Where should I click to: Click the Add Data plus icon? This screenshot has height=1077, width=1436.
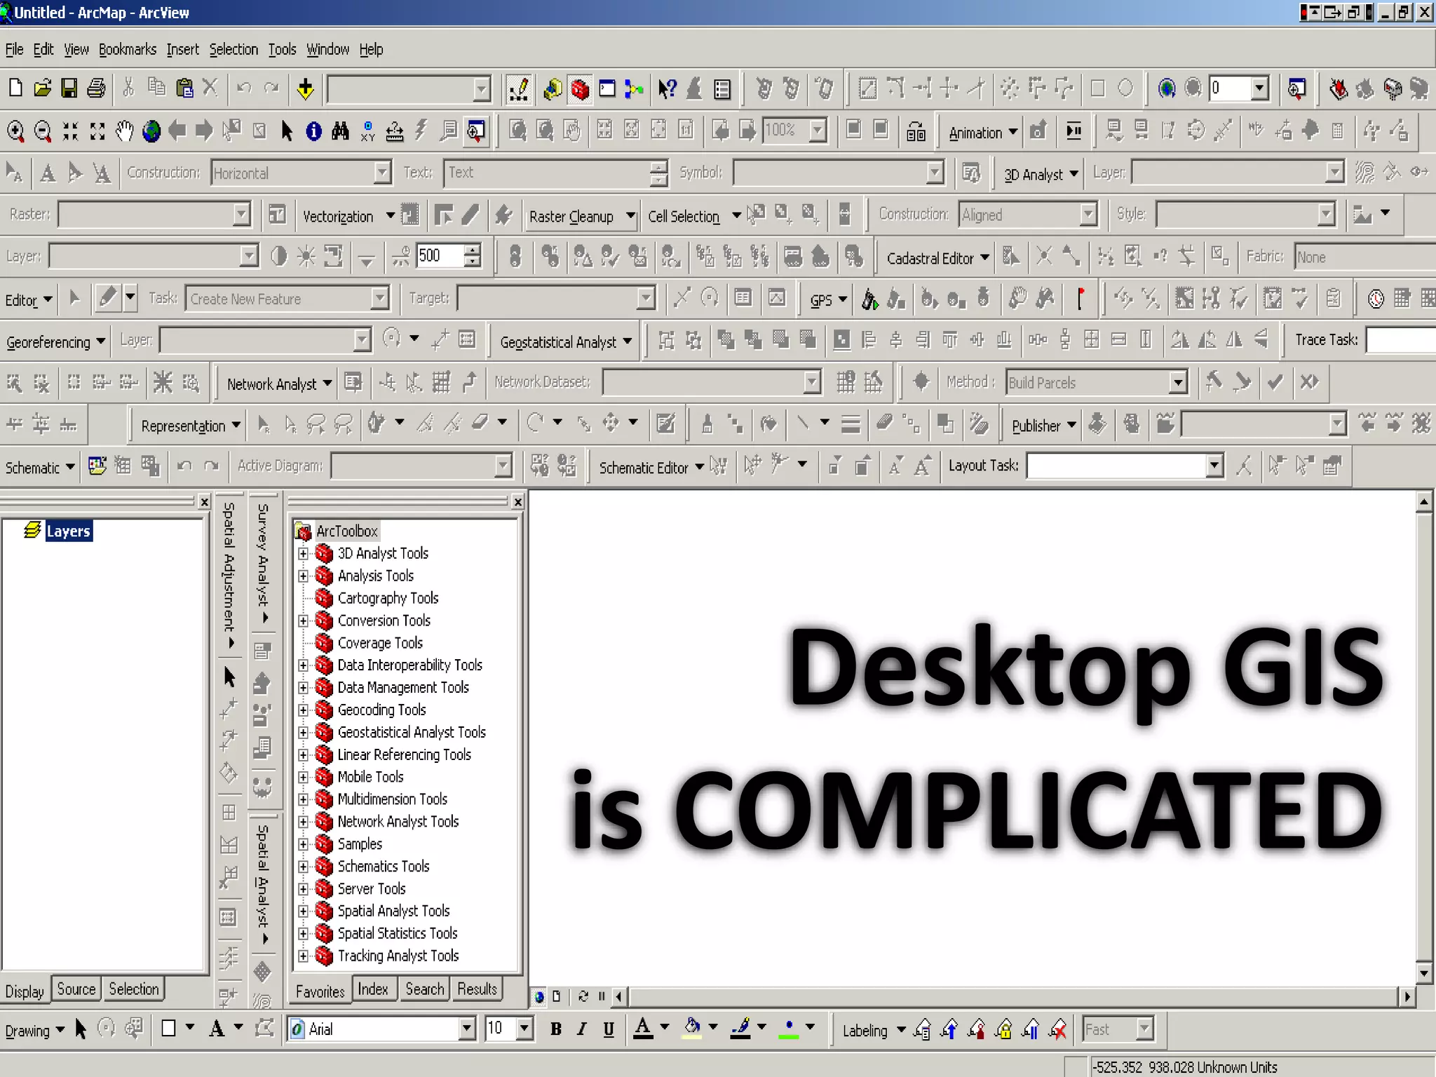tap(305, 89)
